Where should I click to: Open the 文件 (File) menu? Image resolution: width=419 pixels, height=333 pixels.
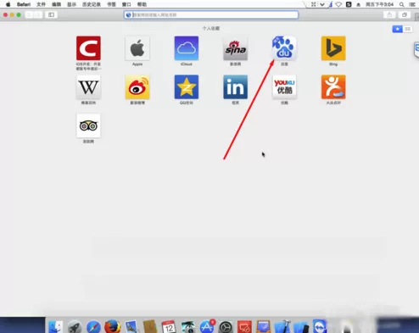[x=41, y=4]
